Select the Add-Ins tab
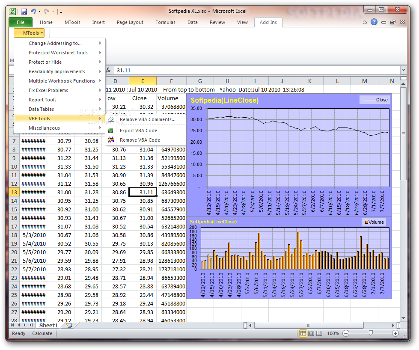The image size is (419, 350). point(268,22)
